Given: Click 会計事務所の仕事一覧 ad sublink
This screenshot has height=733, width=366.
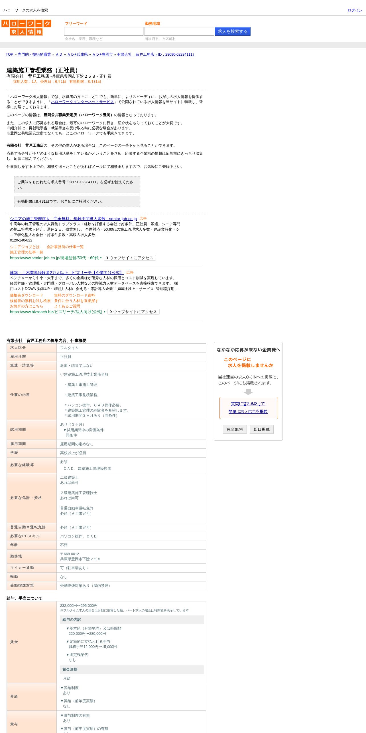Looking at the screenshot, I should click(65, 247).
